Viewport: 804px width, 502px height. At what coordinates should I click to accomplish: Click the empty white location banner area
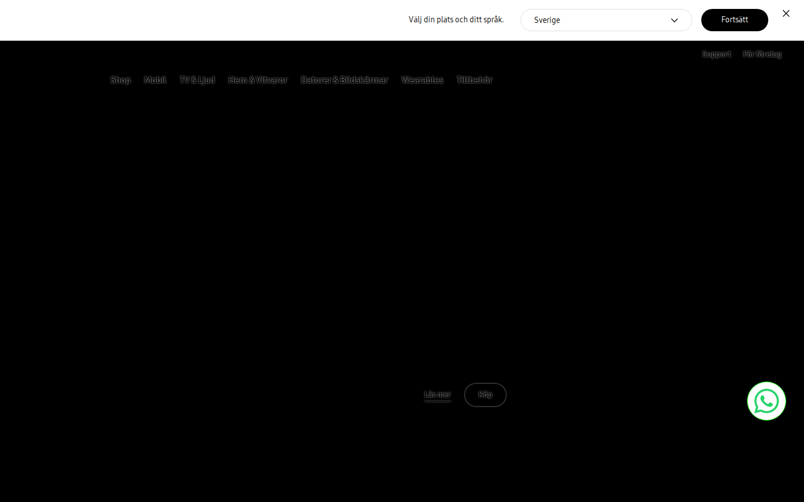pyautogui.click(x=201, y=20)
